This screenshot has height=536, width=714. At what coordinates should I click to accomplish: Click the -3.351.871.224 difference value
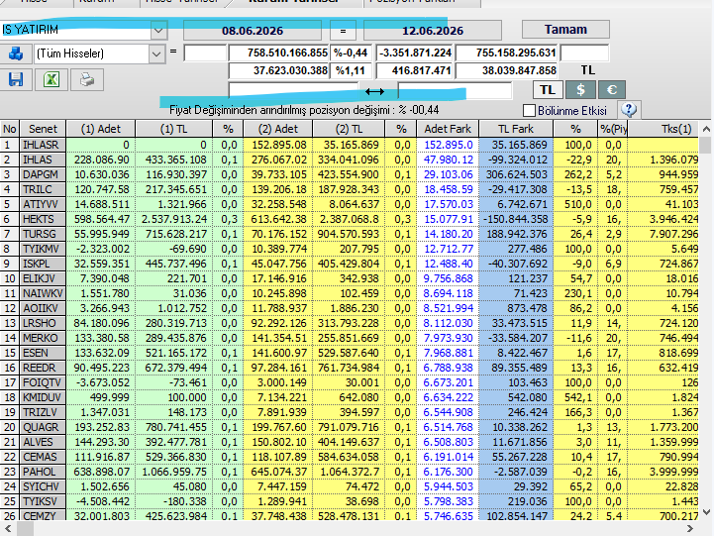coord(414,53)
